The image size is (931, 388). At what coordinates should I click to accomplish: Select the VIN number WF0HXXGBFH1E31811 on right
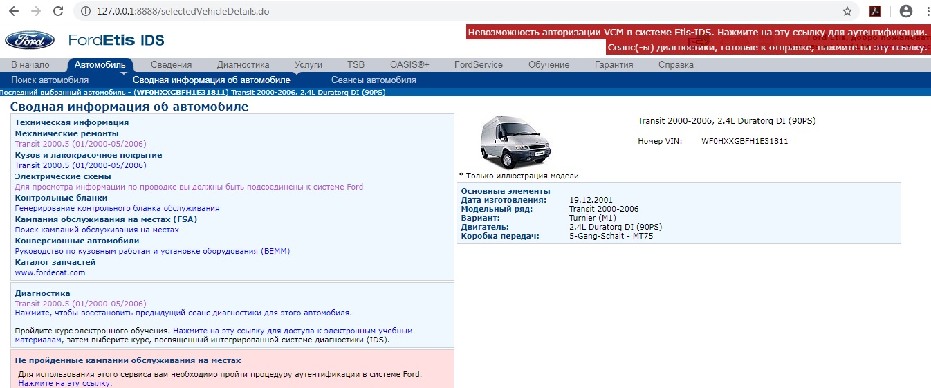coord(745,141)
